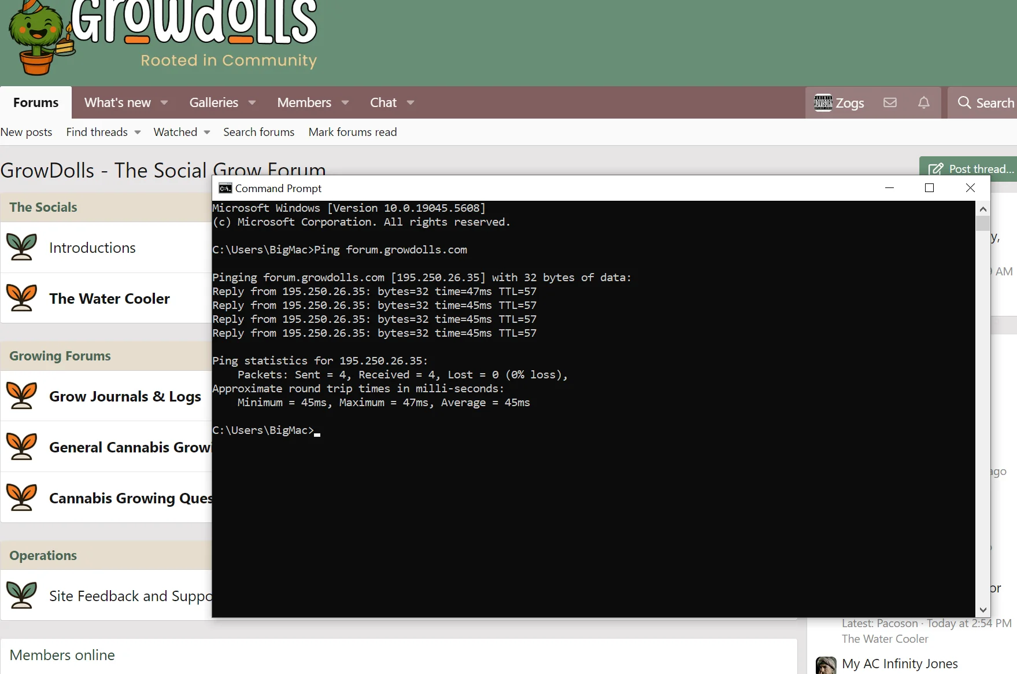Click the Zogs user avatar icon
Viewport: 1017px width, 674px height.
[x=823, y=102]
